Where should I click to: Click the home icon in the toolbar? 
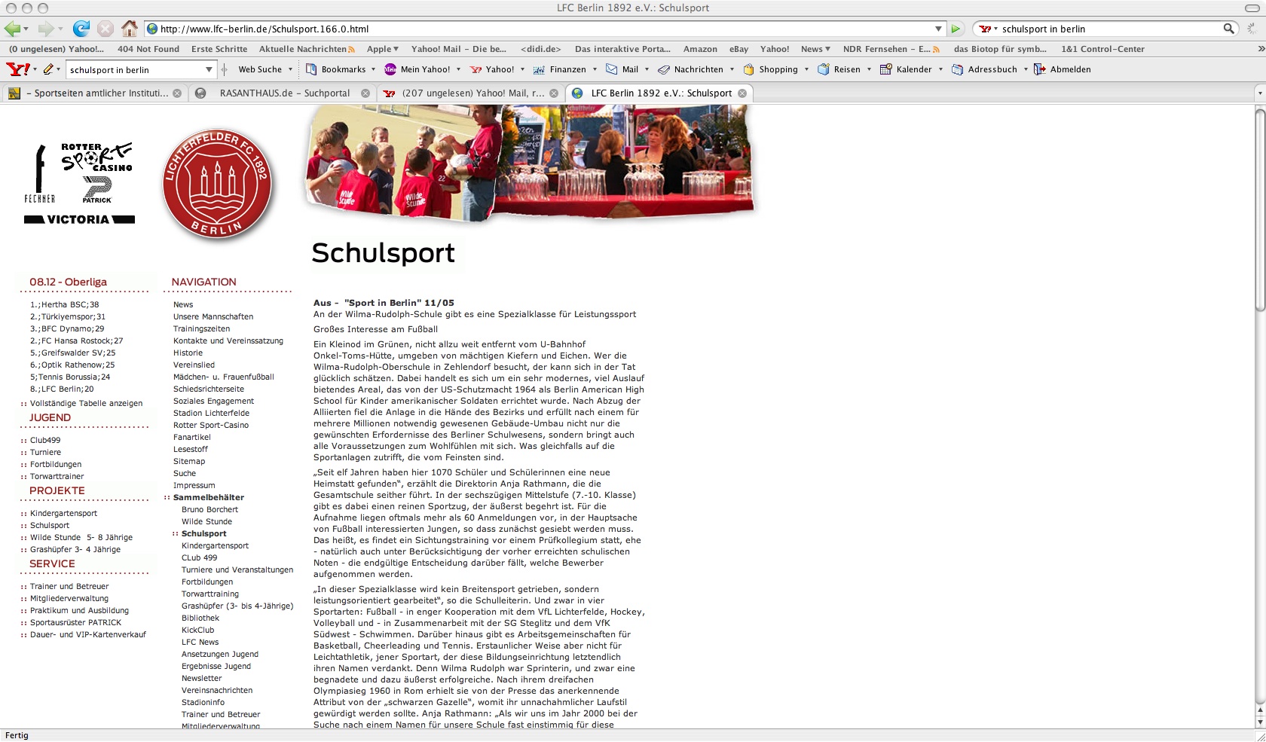click(130, 29)
